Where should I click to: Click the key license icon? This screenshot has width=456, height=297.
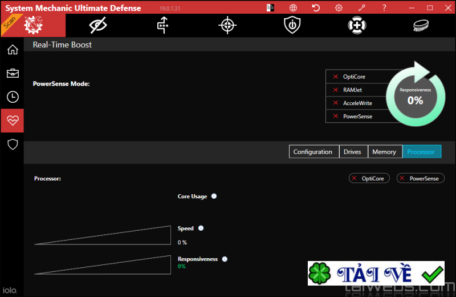click(361, 7)
